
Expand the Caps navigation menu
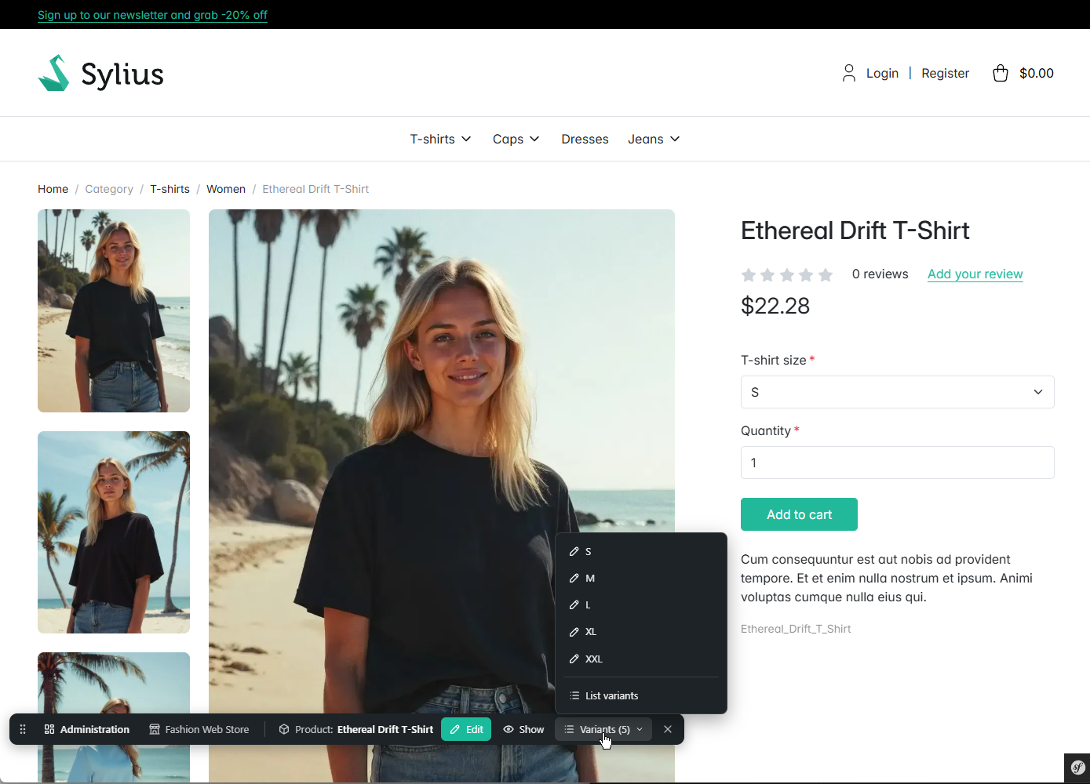[516, 139]
